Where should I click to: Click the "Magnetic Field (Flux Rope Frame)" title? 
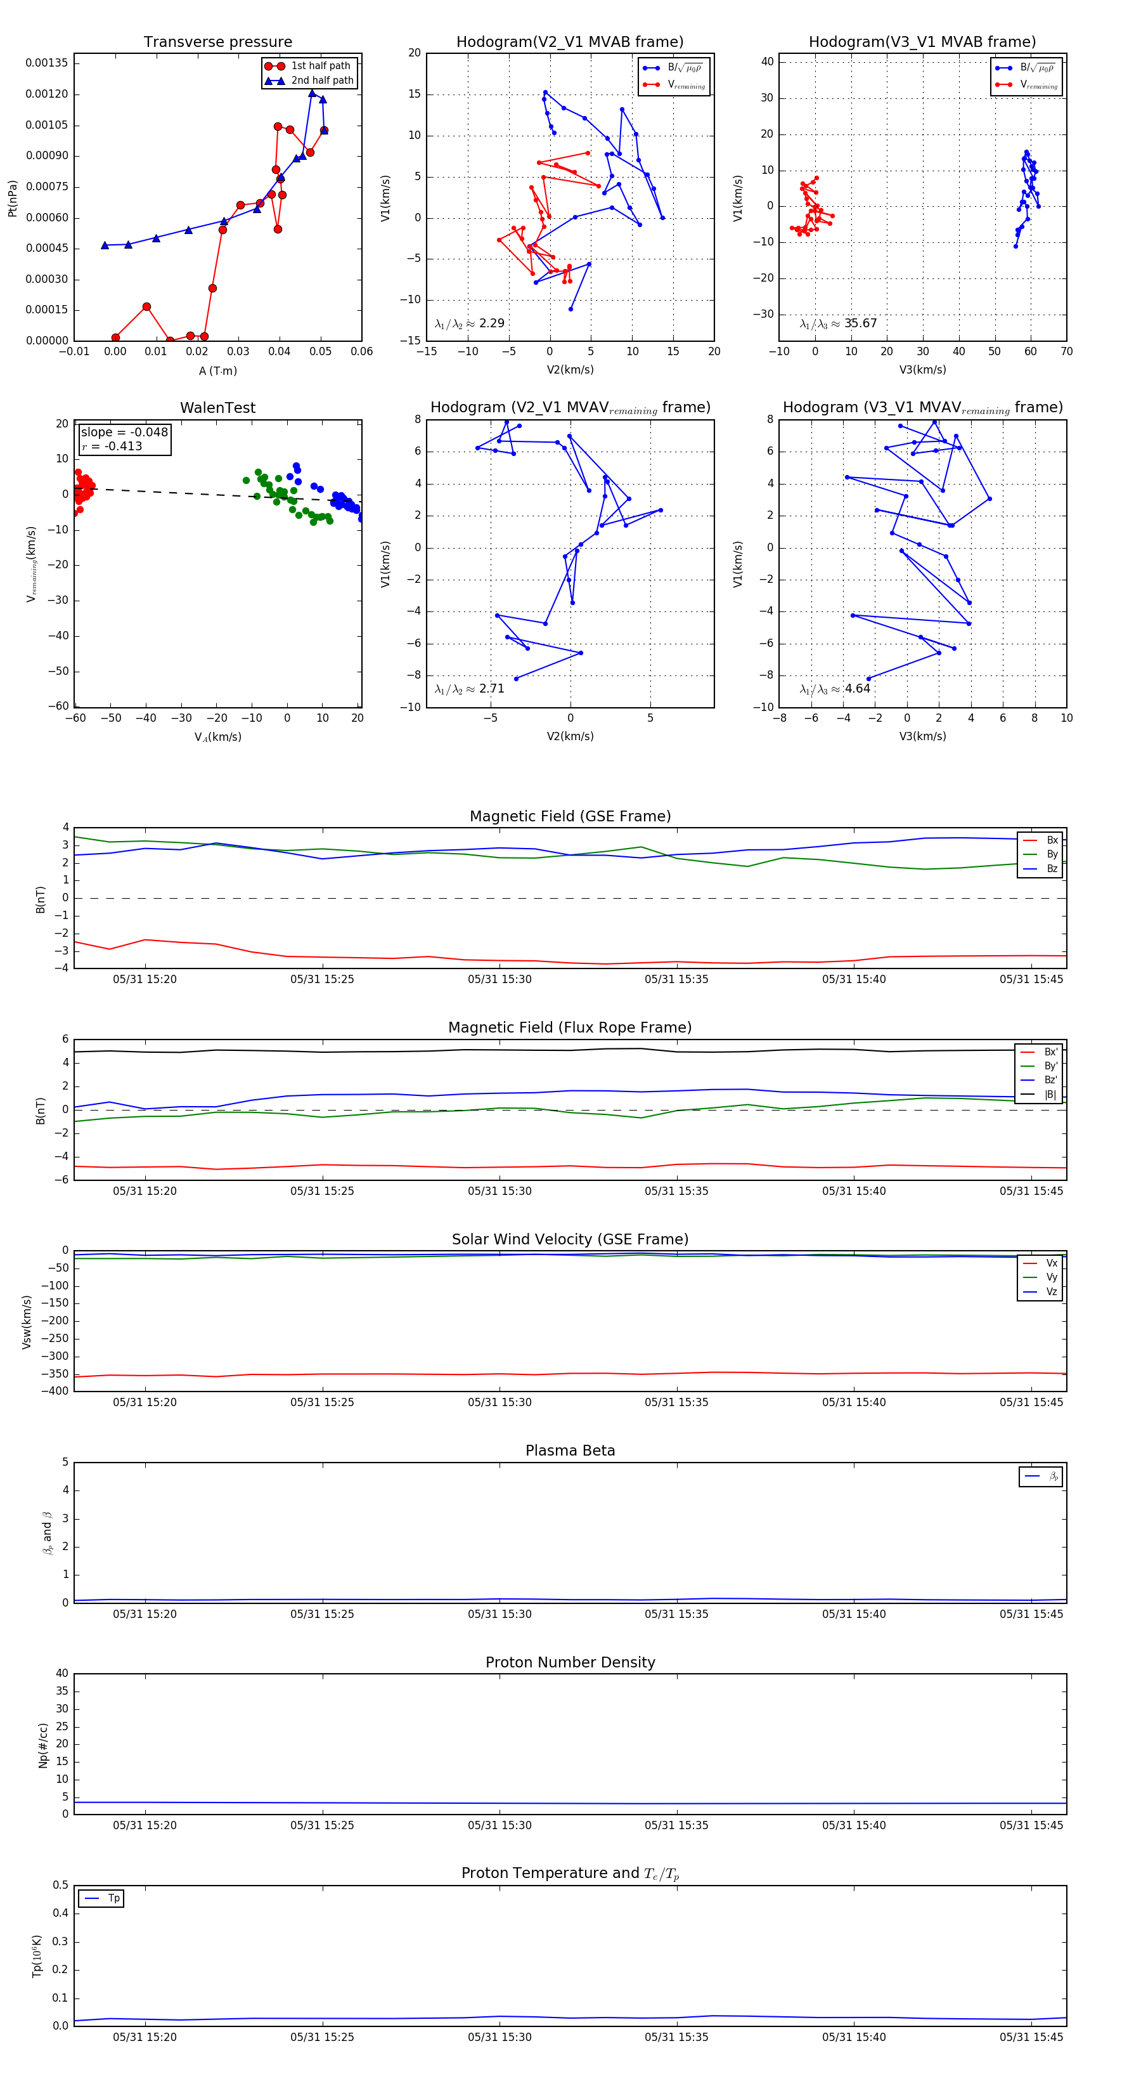pos(570,1028)
